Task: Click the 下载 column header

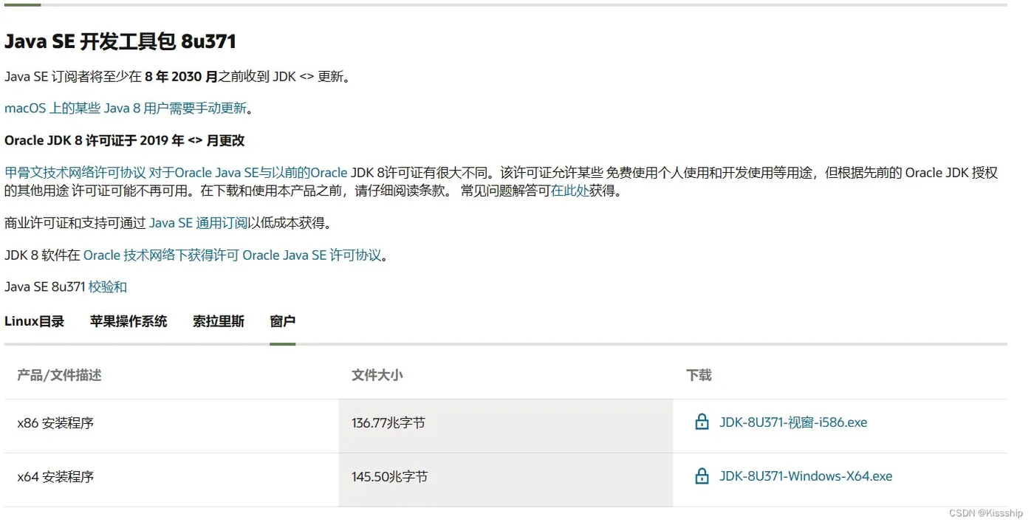Action: point(699,375)
